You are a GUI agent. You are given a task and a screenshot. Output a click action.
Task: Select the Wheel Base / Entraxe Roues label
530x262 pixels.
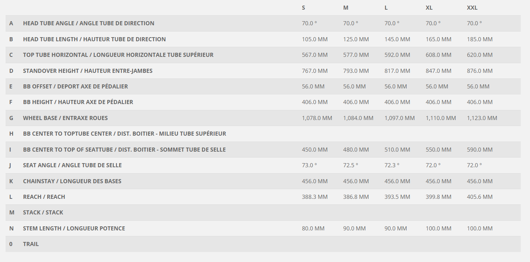(x=65, y=118)
